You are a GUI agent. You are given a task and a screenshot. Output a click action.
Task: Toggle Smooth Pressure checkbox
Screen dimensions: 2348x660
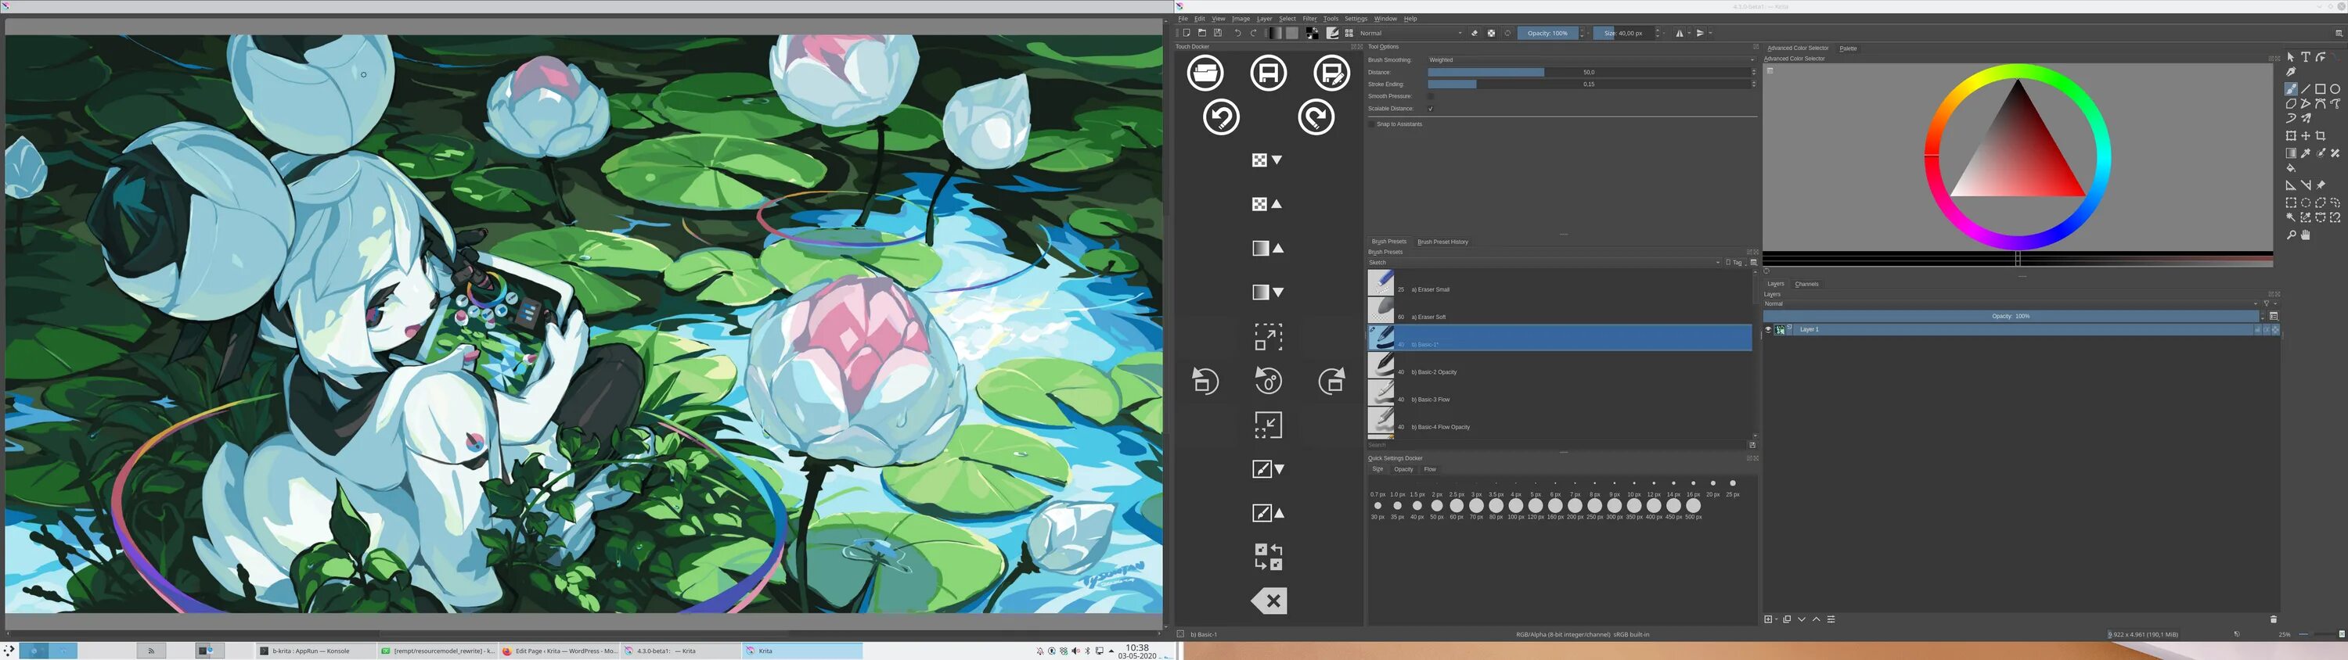1430,96
